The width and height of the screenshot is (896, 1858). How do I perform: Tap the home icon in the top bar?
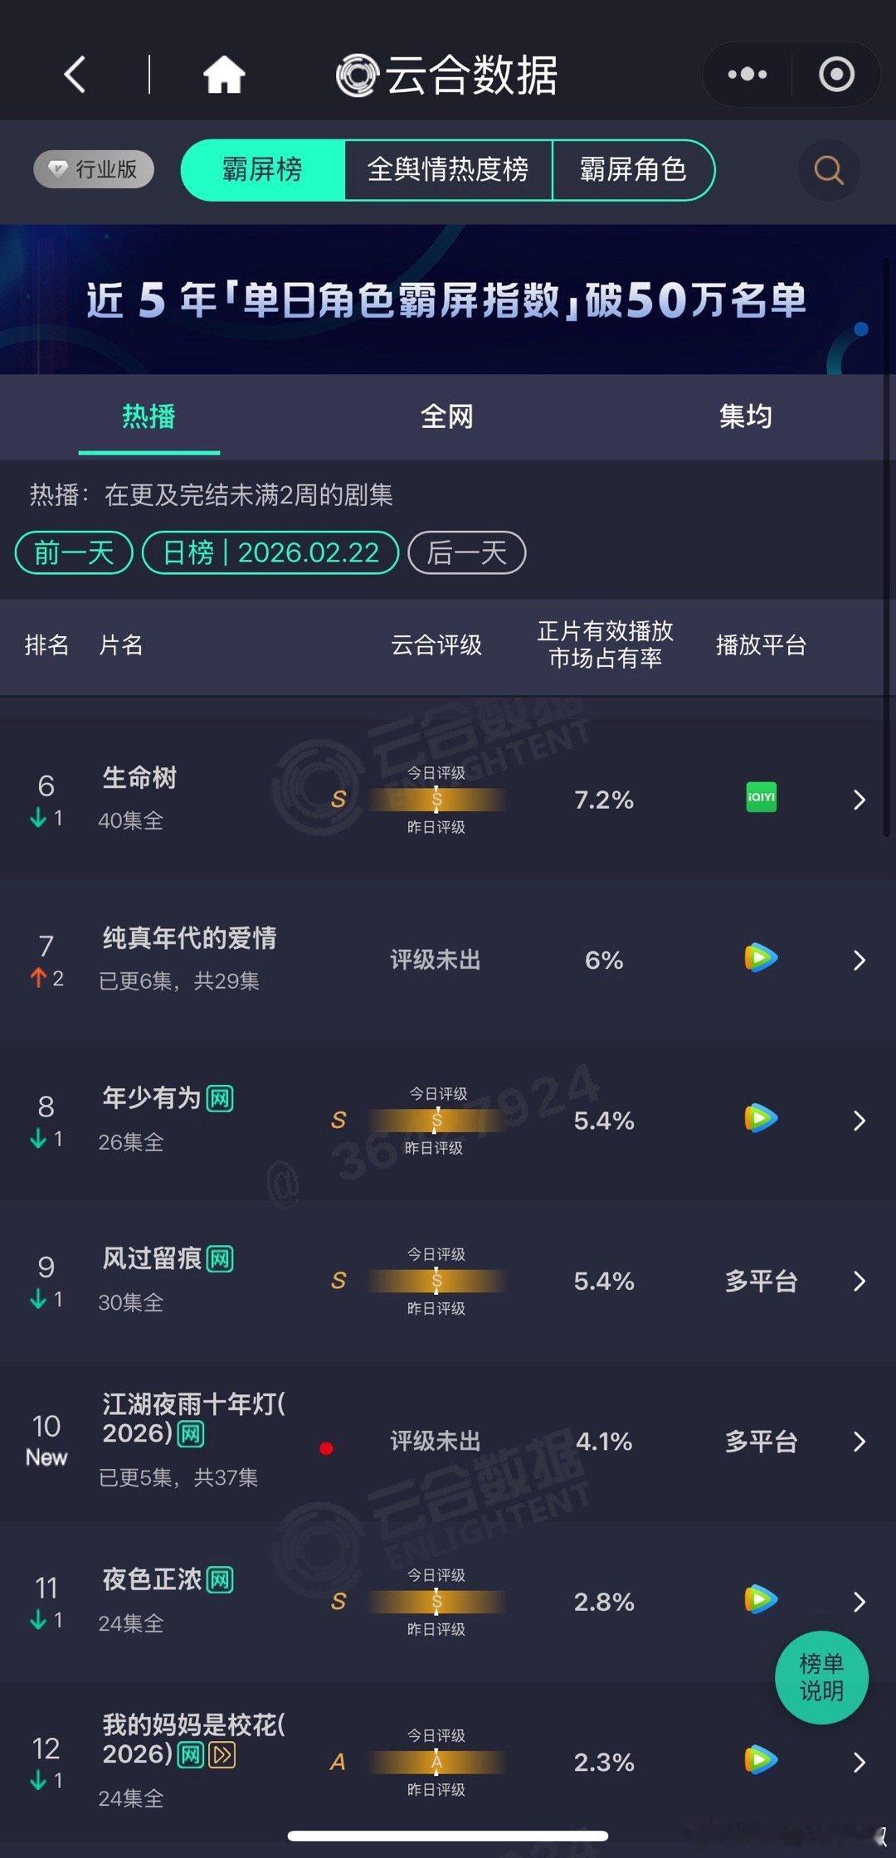[222, 73]
